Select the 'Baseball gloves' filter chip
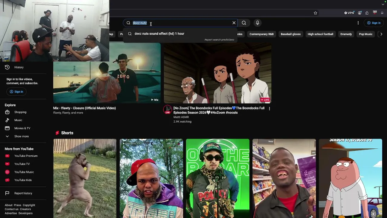This screenshot has height=218, width=387. coord(291,34)
